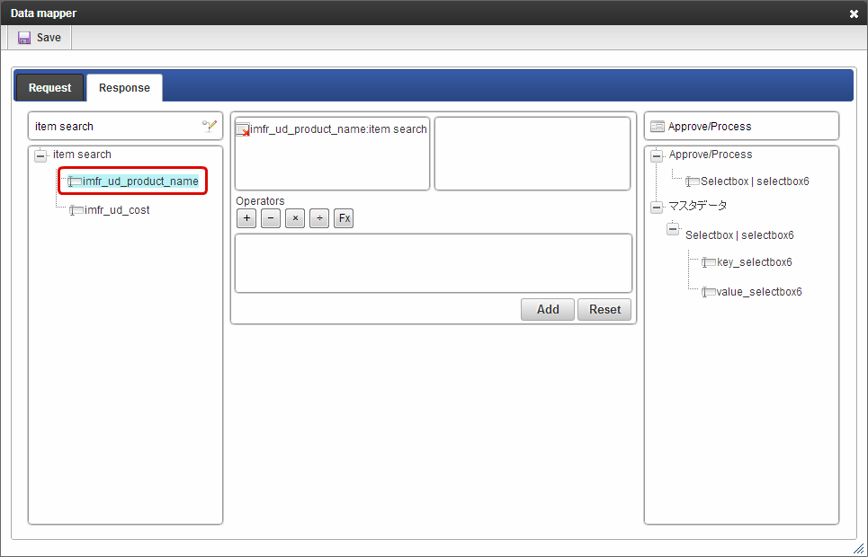Insert the plus operator
The height and width of the screenshot is (557, 868).
pos(246,218)
